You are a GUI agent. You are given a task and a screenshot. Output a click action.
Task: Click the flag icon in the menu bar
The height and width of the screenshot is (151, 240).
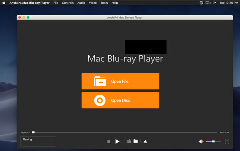click(214, 3)
